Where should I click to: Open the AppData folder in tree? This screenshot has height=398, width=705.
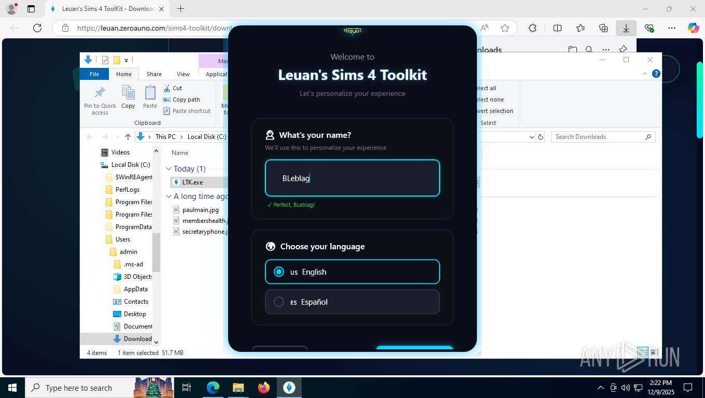(x=131, y=289)
